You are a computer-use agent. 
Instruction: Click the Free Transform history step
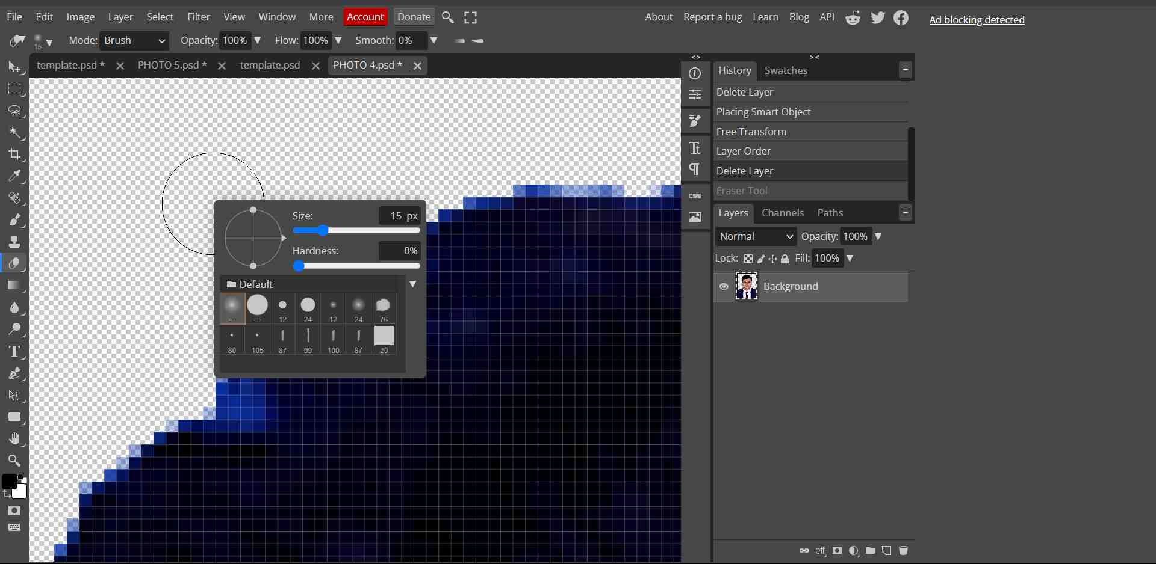pos(751,132)
